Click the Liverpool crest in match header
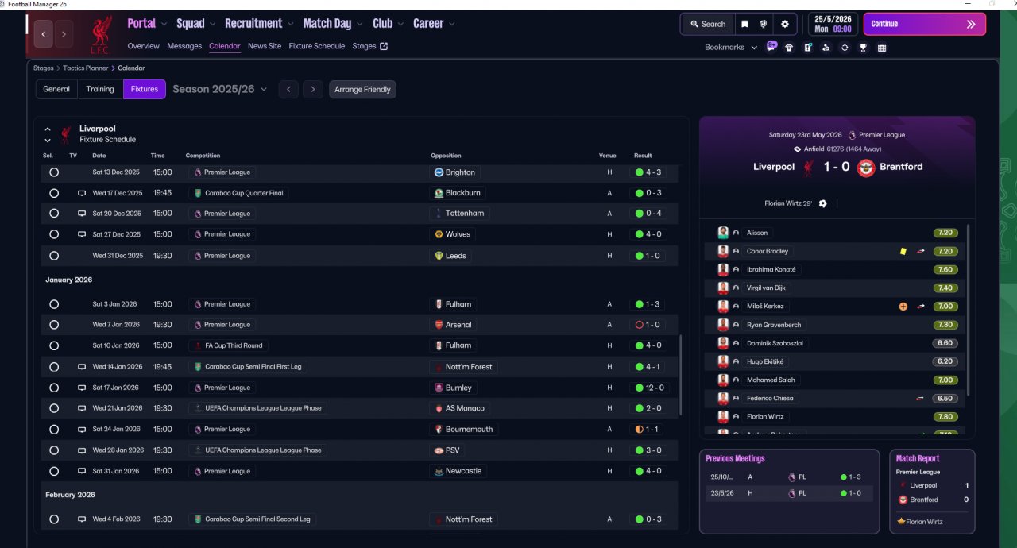This screenshot has height=548, width=1017. click(808, 168)
